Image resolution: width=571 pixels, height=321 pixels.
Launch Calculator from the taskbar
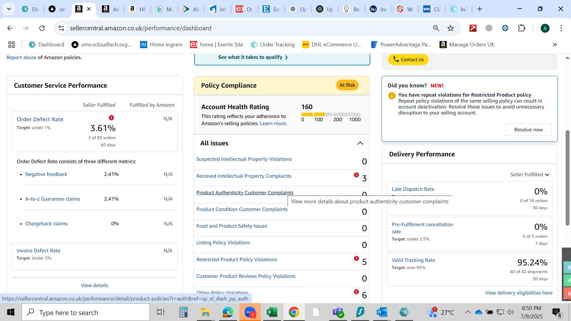tap(183, 312)
